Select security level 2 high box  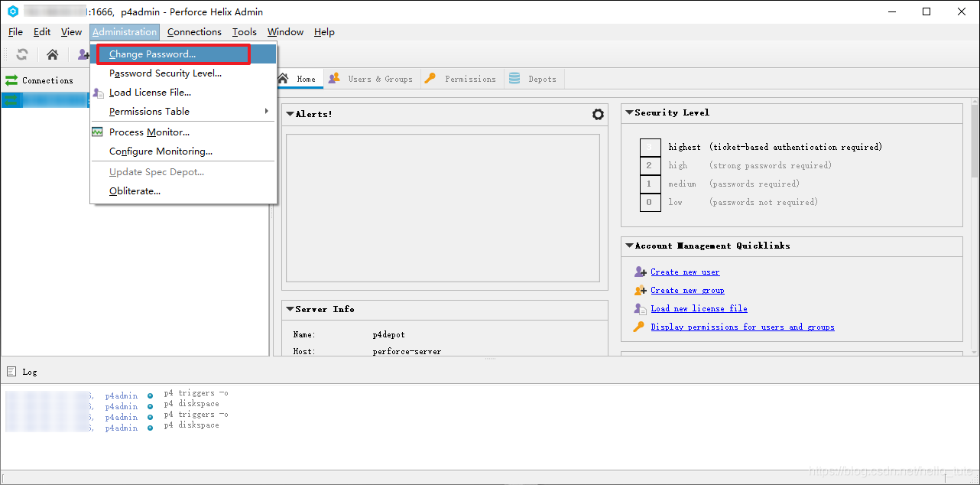pyautogui.click(x=650, y=165)
